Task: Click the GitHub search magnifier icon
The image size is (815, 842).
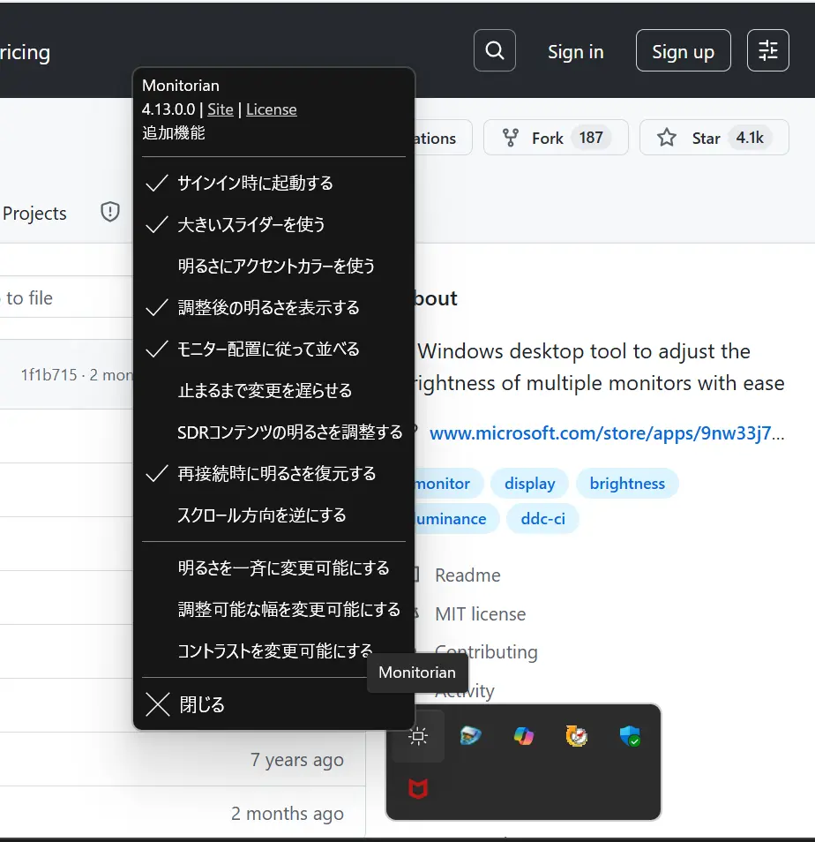Action: (x=495, y=51)
